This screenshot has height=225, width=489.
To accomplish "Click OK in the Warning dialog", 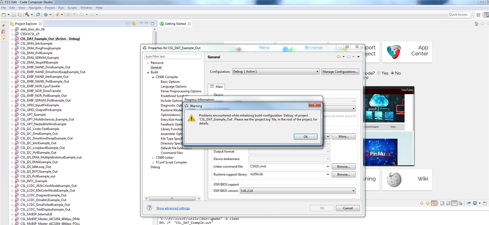I will 305,136.
